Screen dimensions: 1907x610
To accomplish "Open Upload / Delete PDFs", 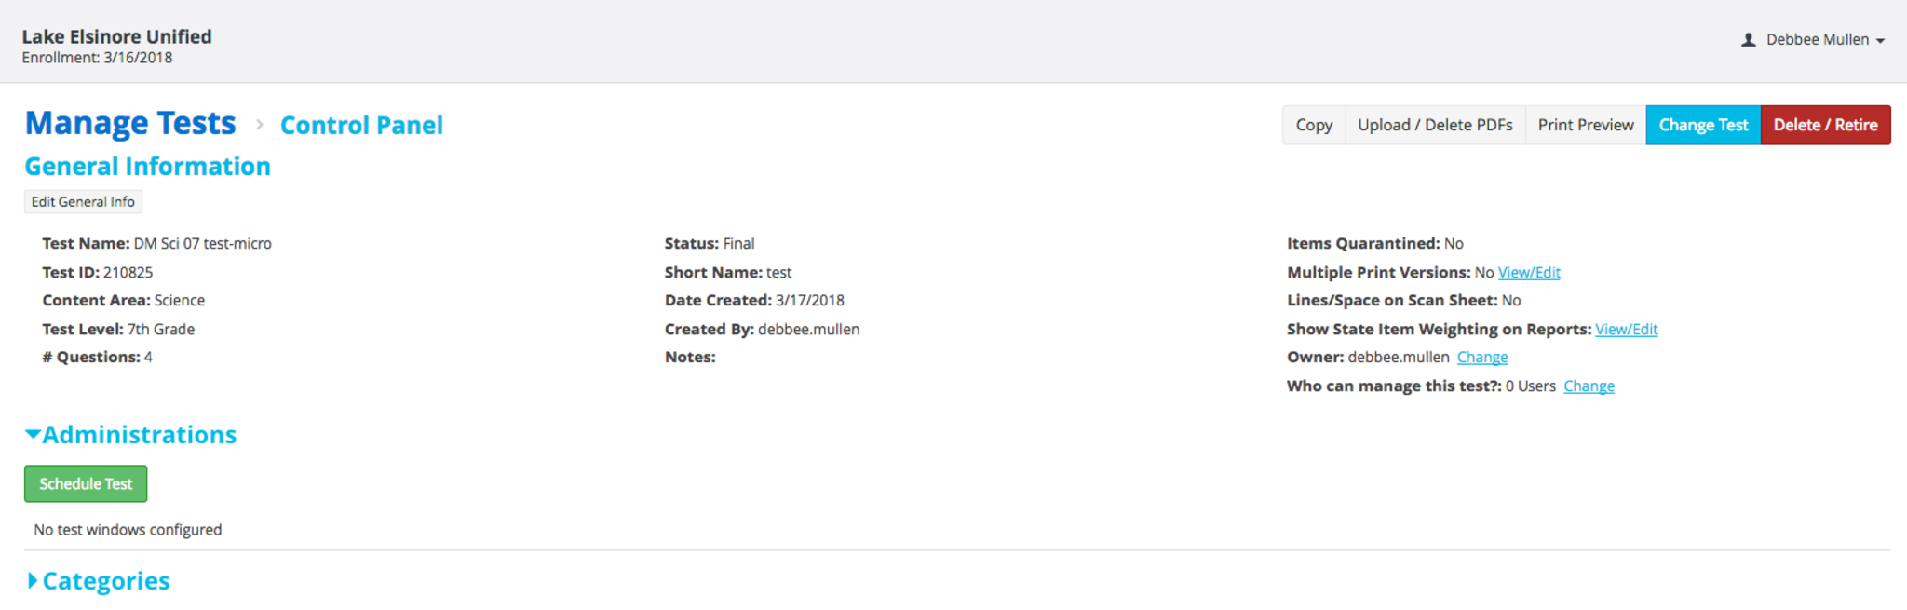I will (x=1434, y=125).
